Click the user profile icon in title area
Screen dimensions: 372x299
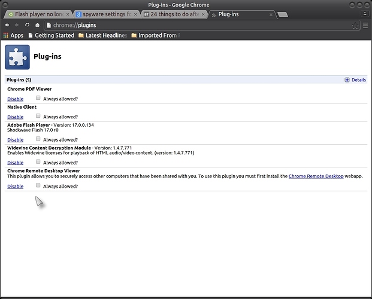point(365,14)
